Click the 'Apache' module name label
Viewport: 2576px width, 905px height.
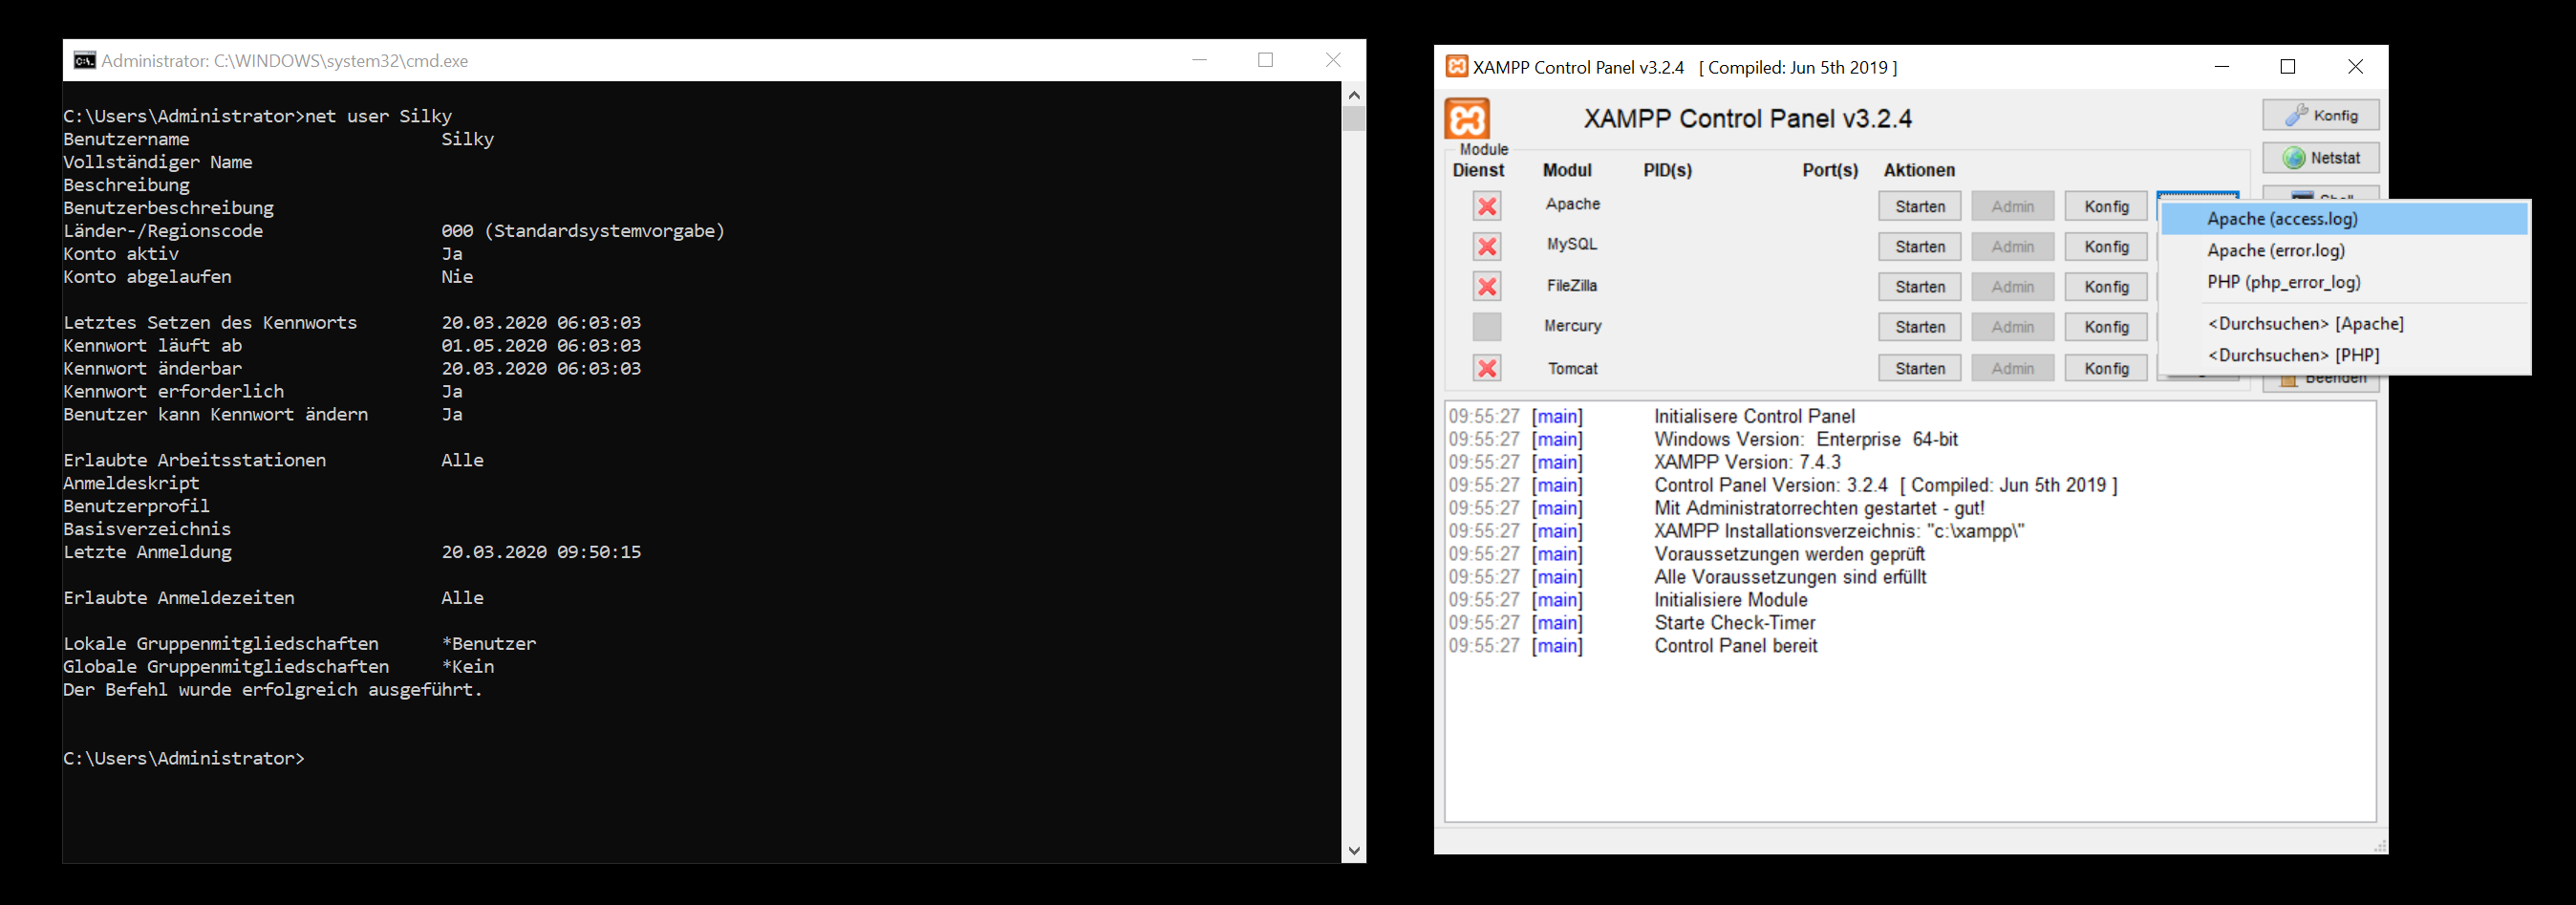pos(1573,204)
